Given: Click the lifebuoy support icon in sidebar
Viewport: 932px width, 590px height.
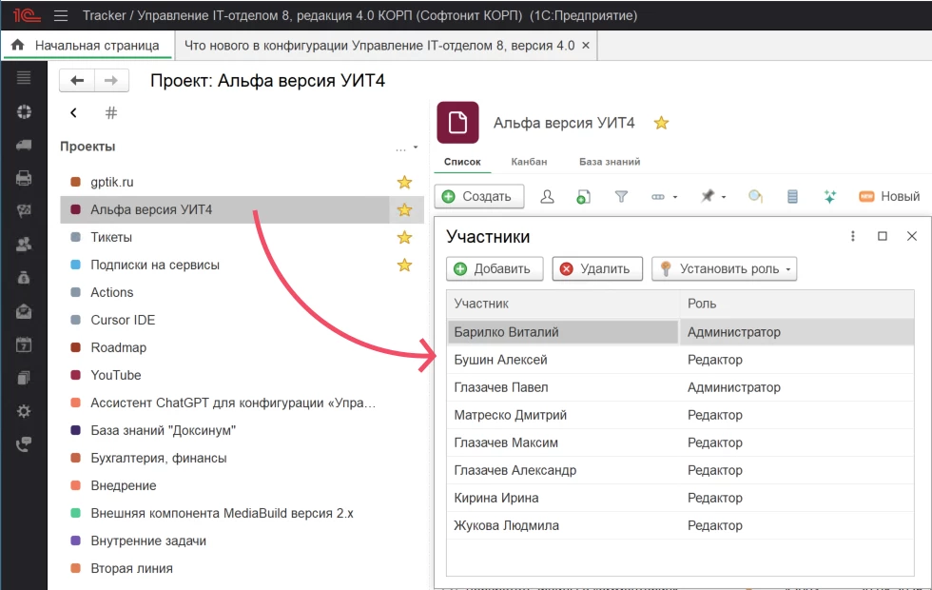Looking at the screenshot, I should (24, 111).
